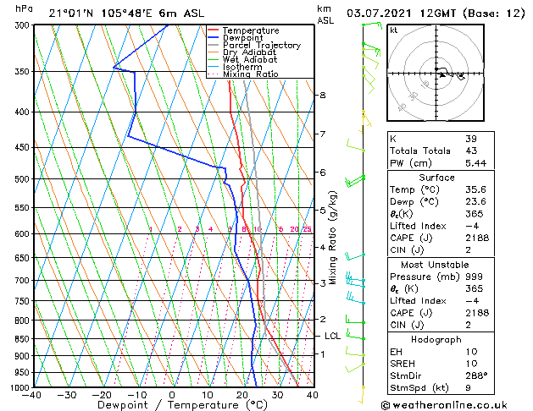This screenshot has height=411, width=533.
Task: Select the SREH value 10
Action: [x=471, y=364]
